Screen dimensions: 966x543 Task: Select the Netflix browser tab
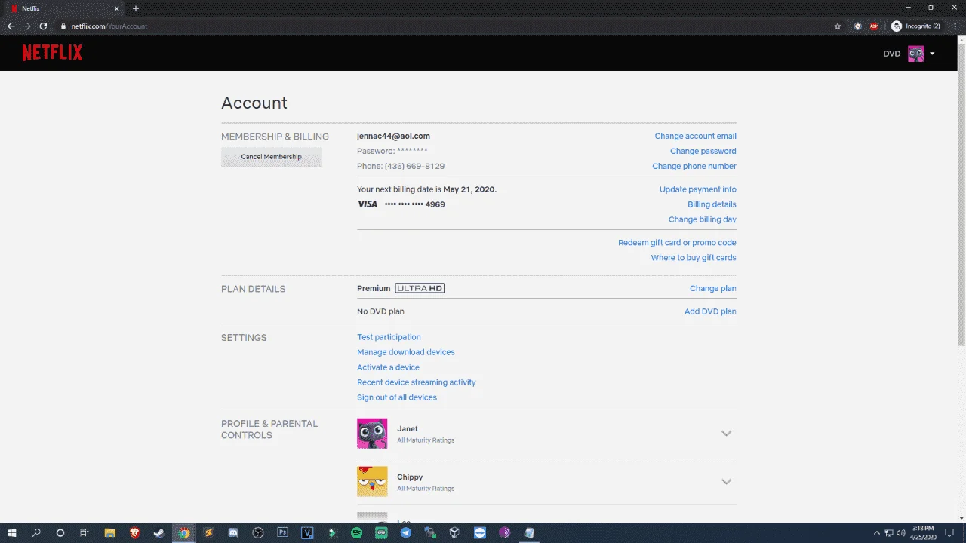(64, 8)
